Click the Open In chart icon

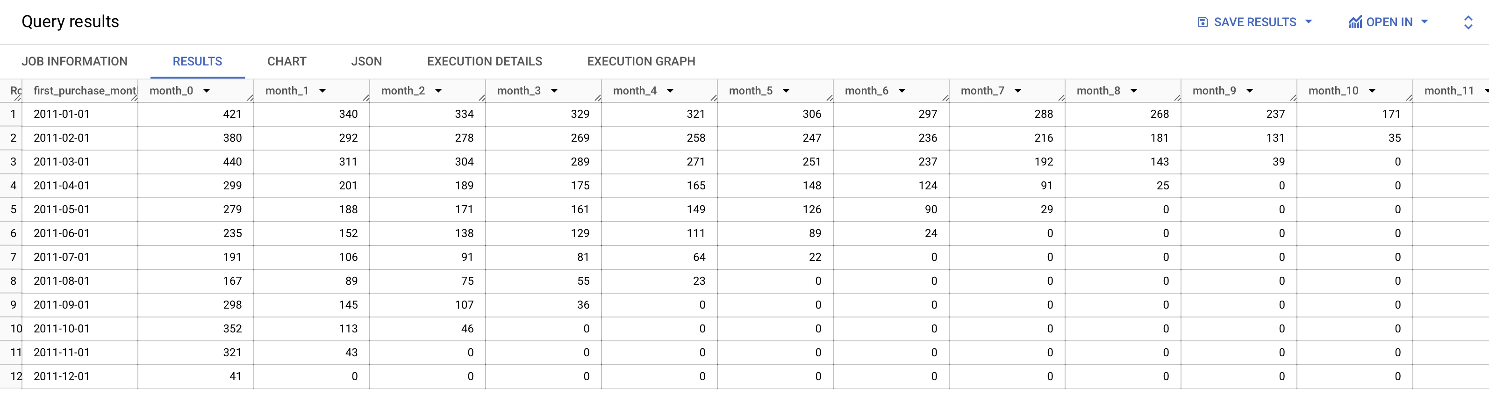pos(1355,22)
